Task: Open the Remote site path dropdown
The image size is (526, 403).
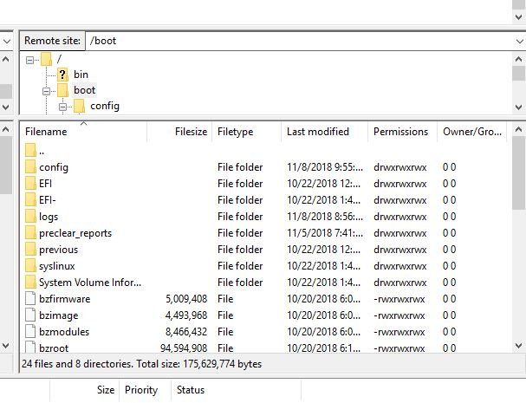Action: 519,42
